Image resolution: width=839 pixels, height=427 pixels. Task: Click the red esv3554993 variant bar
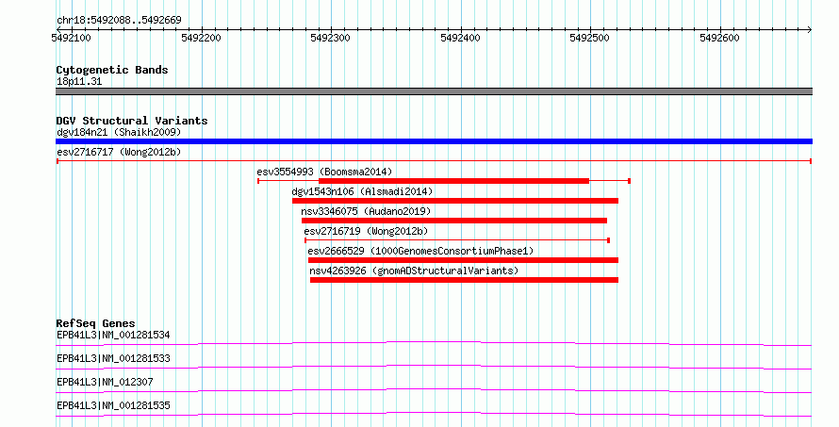444,181
